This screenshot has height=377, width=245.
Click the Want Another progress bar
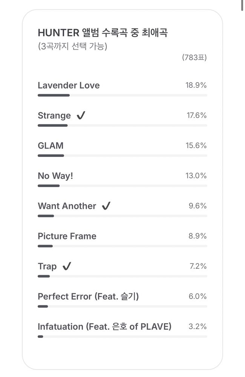[x=122, y=216]
